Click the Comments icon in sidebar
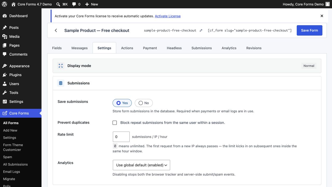This screenshot has height=187, width=332. point(5,54)
